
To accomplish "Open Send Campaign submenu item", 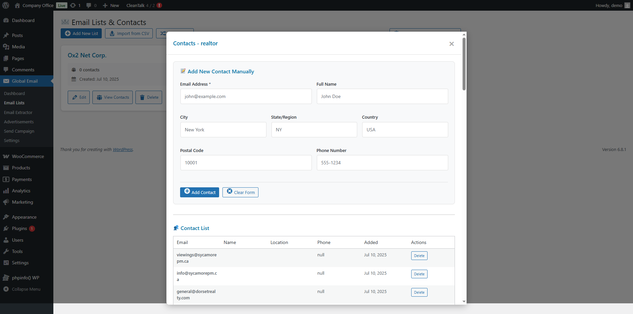I will coord(19,131).
